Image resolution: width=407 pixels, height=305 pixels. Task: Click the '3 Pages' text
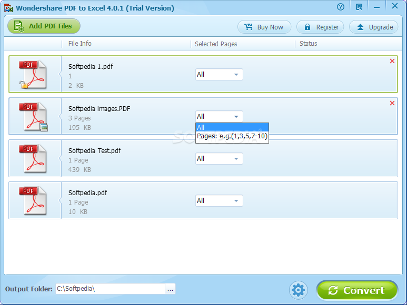[80, 118]
